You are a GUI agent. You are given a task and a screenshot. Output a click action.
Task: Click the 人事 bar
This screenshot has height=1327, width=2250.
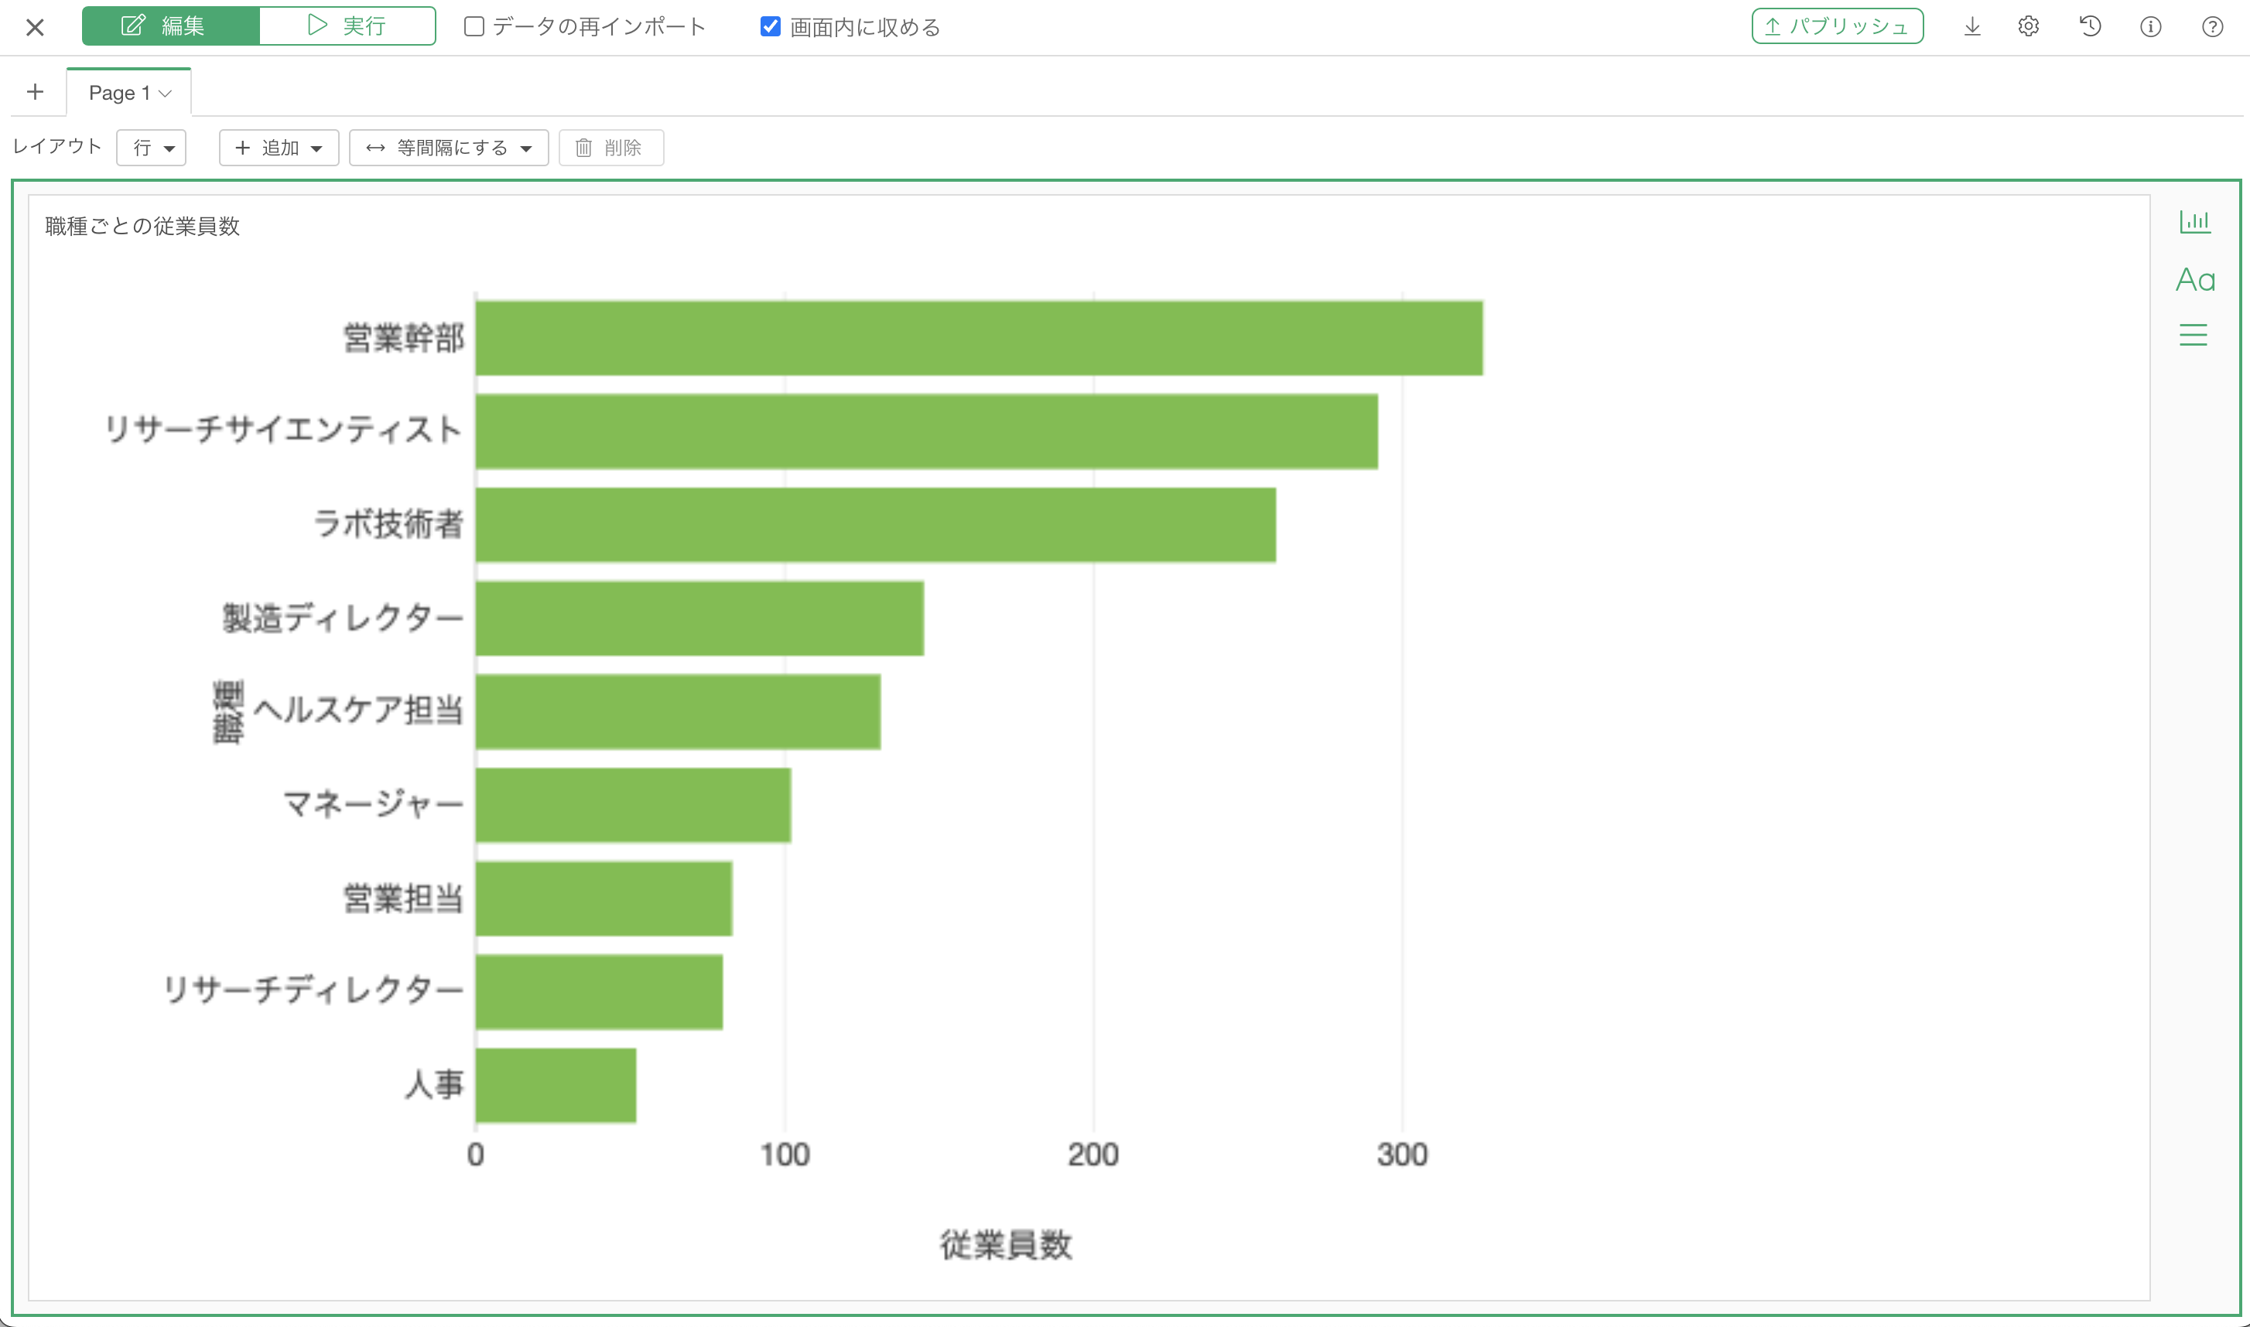[556, 1086]
